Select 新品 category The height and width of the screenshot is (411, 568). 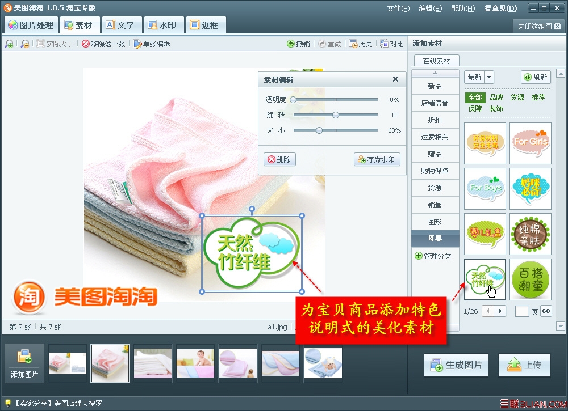435,86
